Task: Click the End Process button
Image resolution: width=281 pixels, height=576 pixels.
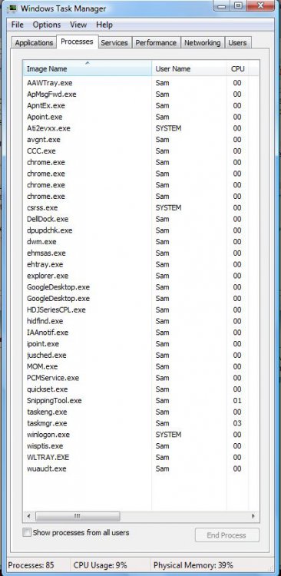Action: pyautogui.click(x=227, y=535)
